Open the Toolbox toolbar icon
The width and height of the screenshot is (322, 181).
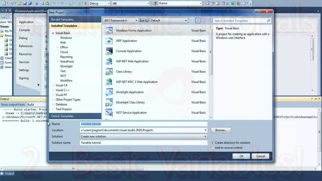click(228, 3)
